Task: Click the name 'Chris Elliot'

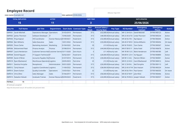Action: (18, 74)
